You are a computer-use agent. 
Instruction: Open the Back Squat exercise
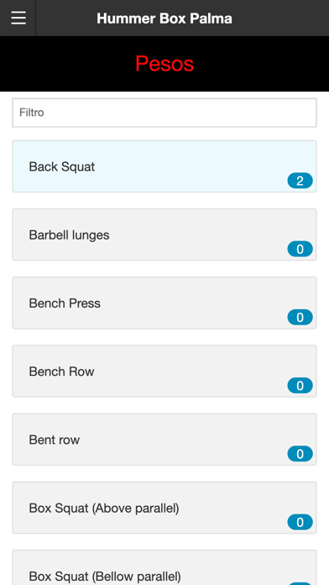164,166
